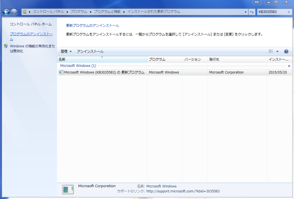The width and height of the screenshot is (294, 199).
Task: Click the Control Panel icon in address bar
Action: 24,12
